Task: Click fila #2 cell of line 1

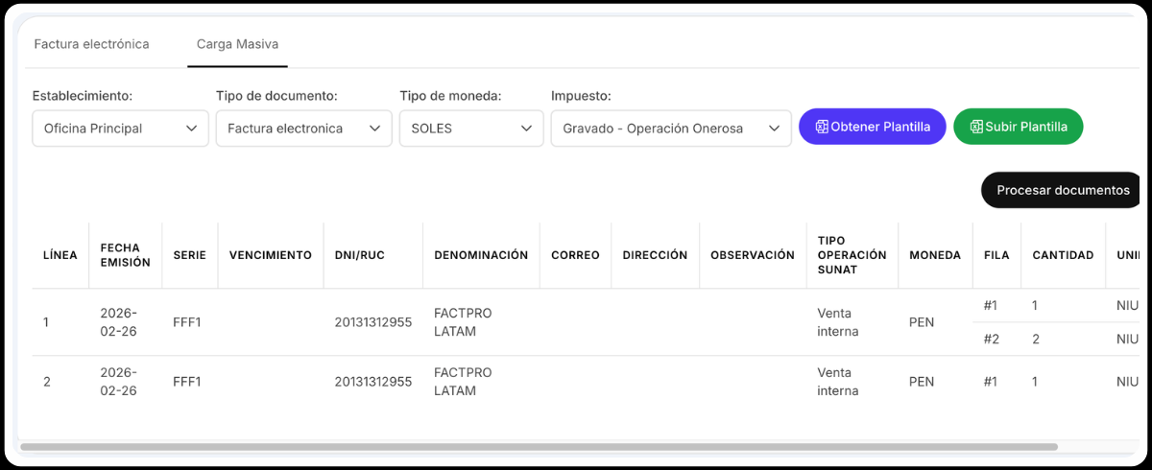Action: pos(991,340)
